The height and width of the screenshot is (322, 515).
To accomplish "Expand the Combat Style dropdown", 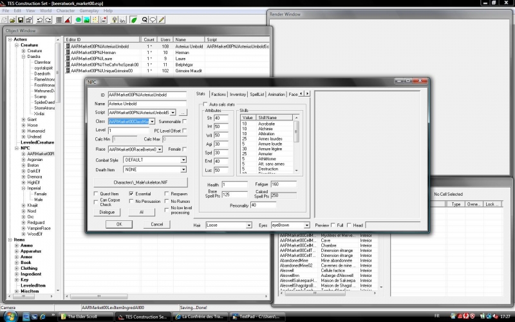I will pyautogui.click(x=183, y=160).
